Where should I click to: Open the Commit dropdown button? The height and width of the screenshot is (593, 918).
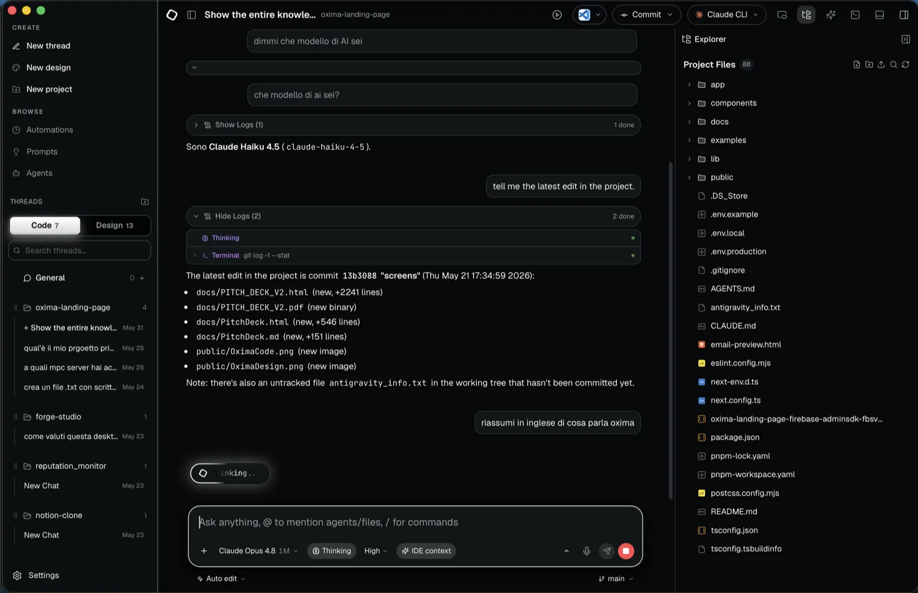coord(647,15)
